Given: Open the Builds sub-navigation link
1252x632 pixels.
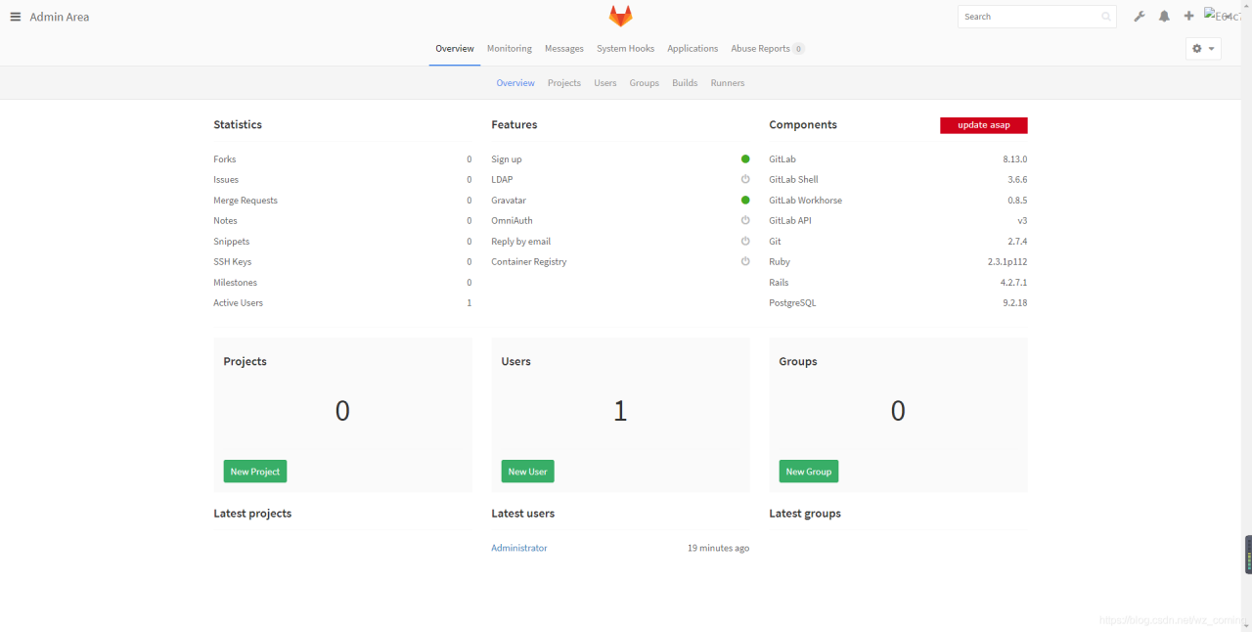Looking at the screenshot, I should 685,83.
